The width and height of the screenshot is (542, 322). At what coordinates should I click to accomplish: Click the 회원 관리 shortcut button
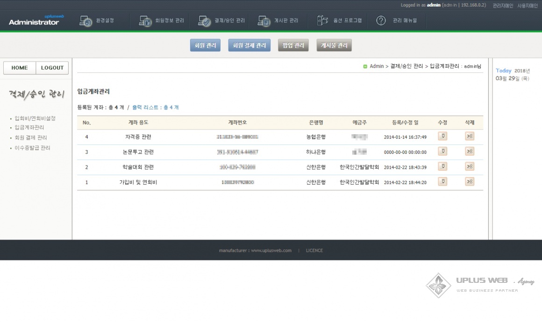[x=205, y=45]
